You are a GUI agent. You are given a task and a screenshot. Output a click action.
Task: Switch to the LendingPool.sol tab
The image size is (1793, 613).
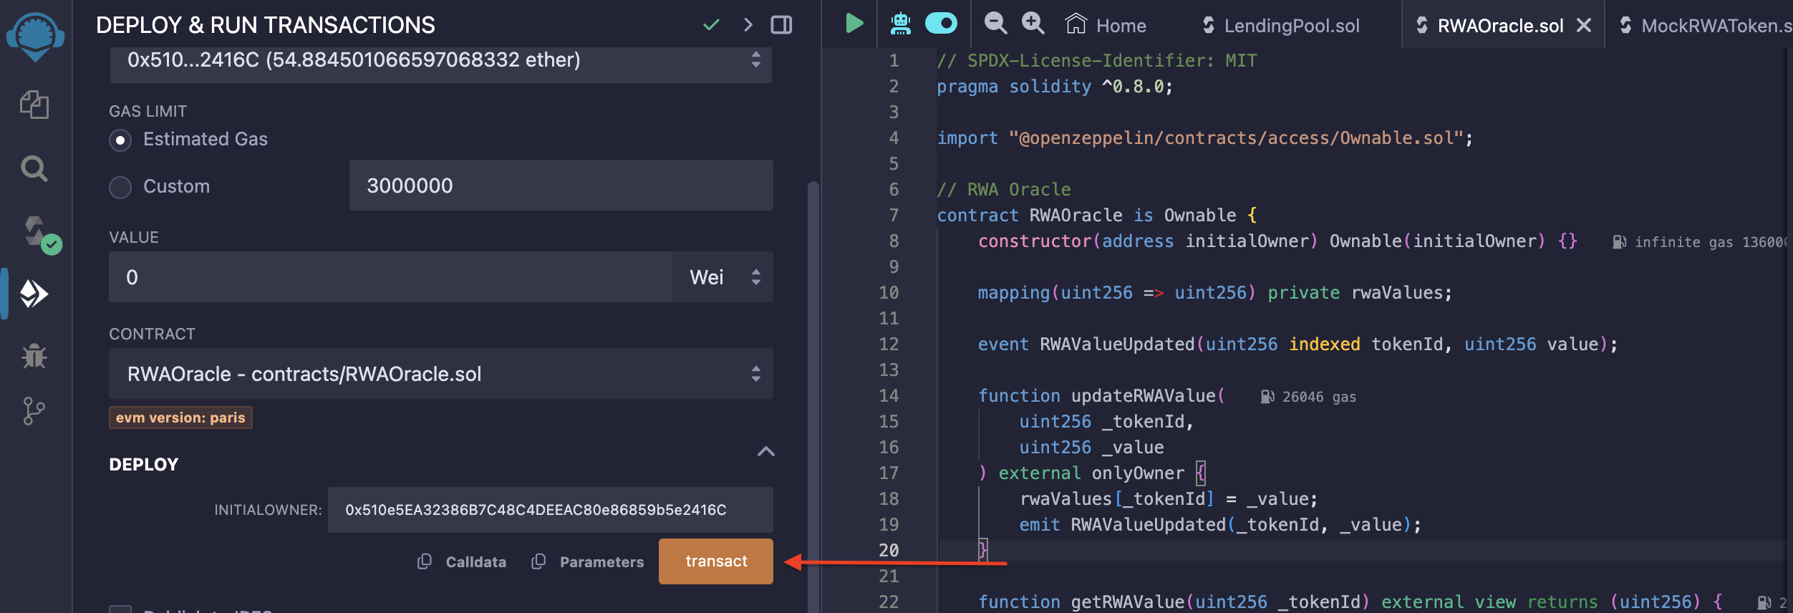coord(1280,26)
